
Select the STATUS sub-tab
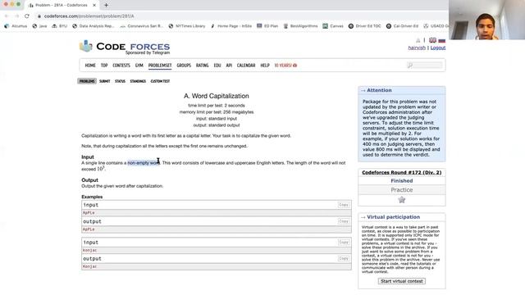pos(120,81)
